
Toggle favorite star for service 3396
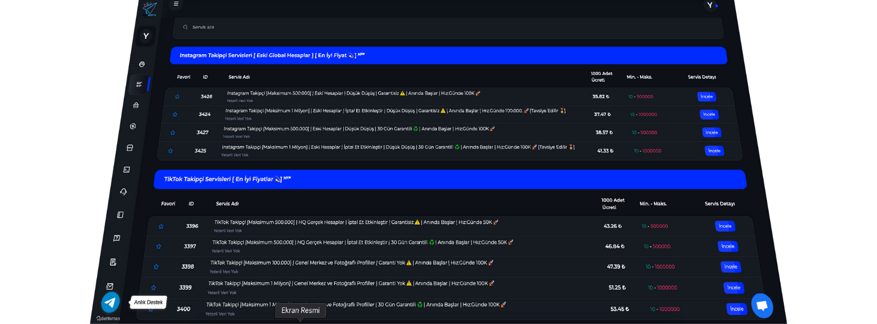click(161, 227)
